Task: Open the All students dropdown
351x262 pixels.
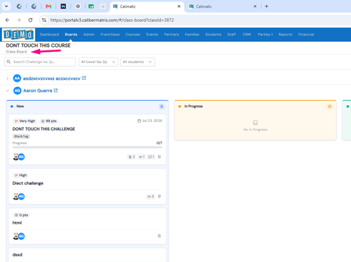Action: 138,62
